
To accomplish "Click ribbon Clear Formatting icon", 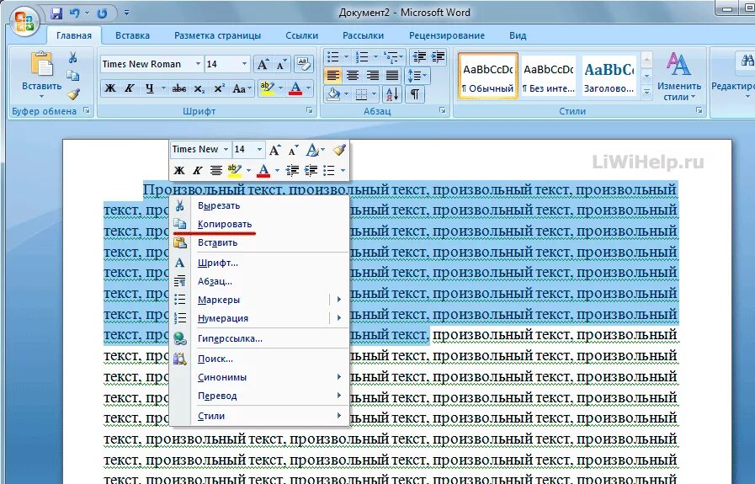I will coord(303,64).
